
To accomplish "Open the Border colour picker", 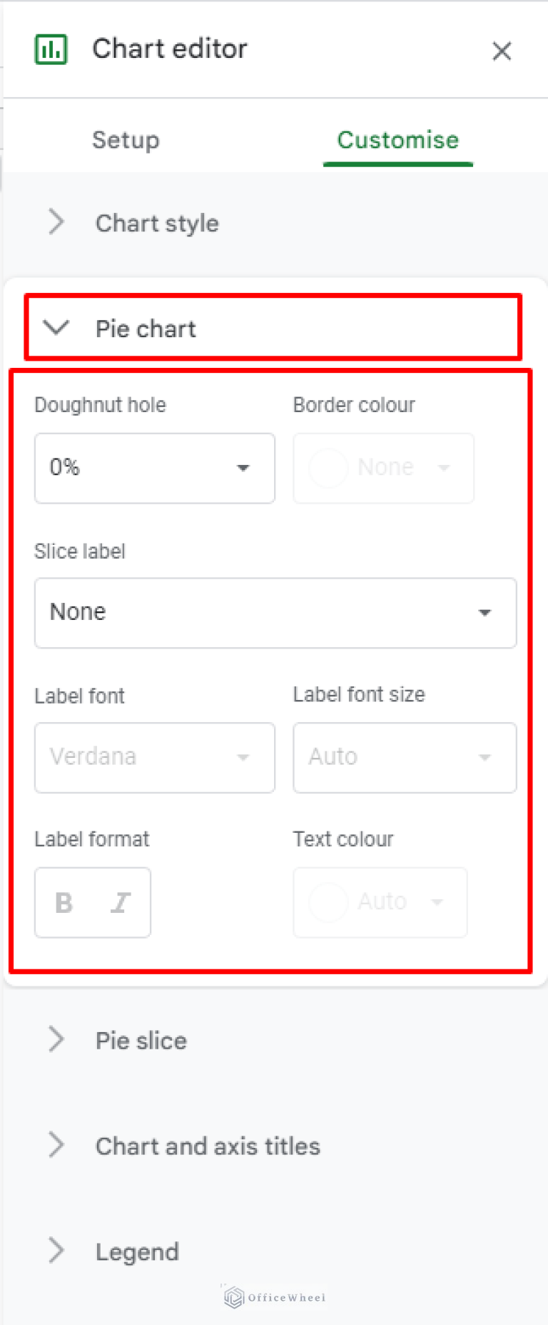I will click(383, 468).
